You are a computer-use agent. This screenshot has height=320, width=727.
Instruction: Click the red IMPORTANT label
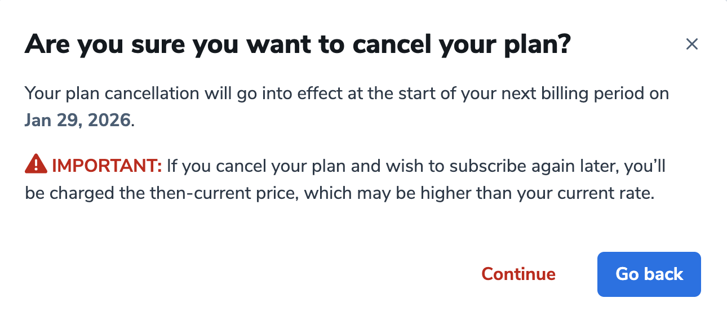(107, 166)
